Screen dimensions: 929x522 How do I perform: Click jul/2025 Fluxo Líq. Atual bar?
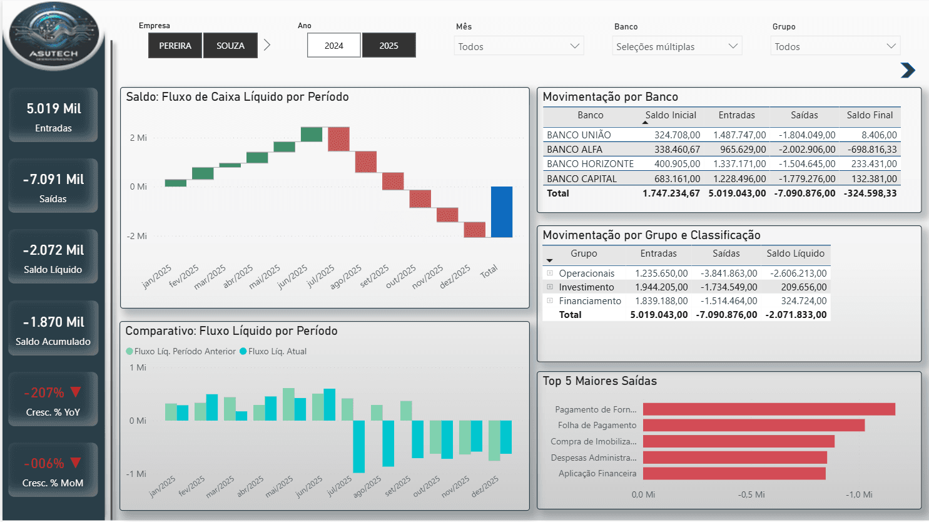359,446
